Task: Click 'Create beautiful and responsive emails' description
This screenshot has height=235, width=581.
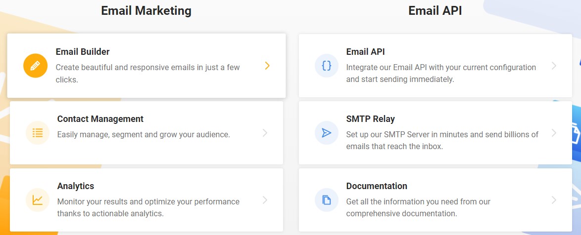Action: [x=148, y=73]
